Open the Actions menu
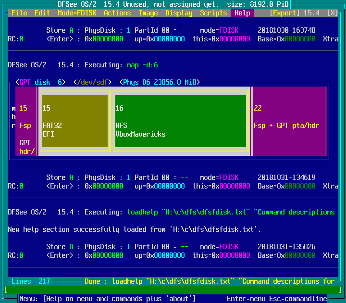This screenshot has width=346, height=303. tap(117, 13)
